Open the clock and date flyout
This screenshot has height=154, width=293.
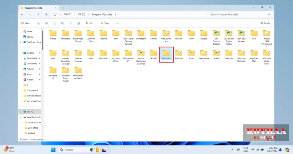272,150
